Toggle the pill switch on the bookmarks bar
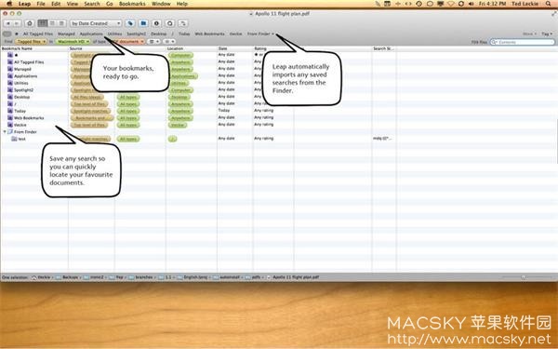Viewport: 558px width, 349px height. [x=7, y=34]
